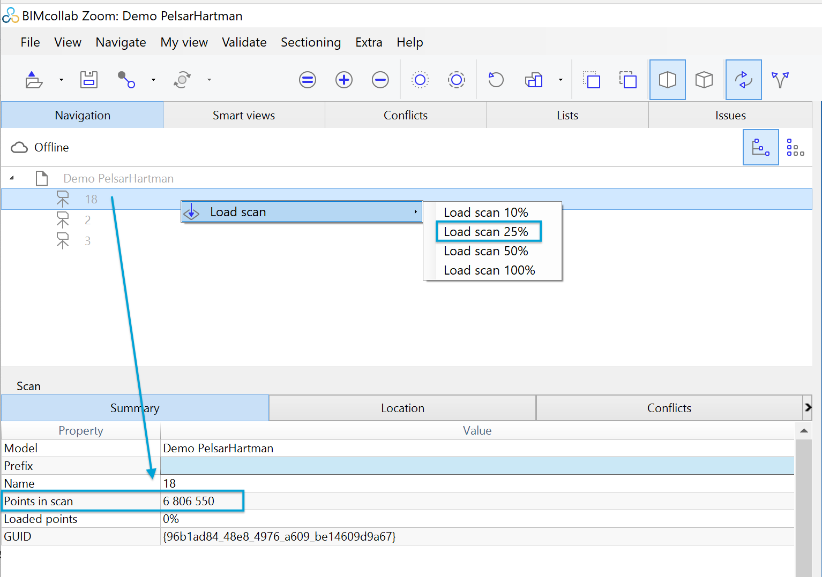Image resolution: width=822 pixels, height=577 pixels.
Task: Open the File menu
Action: tap(30, 42)
